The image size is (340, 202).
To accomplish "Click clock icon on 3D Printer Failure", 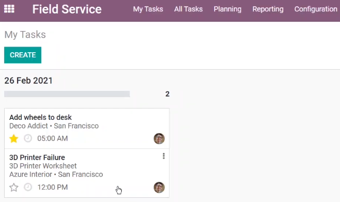I will (x=28, y=187).
